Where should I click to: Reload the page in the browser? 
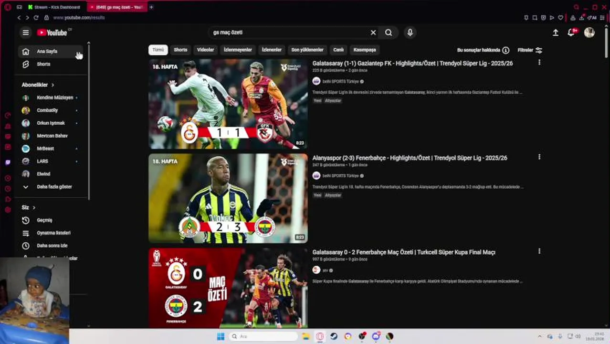36,18
